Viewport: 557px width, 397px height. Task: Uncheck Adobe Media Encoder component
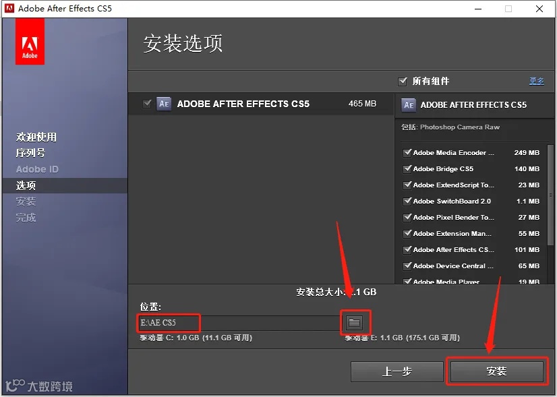pos(407,153)
